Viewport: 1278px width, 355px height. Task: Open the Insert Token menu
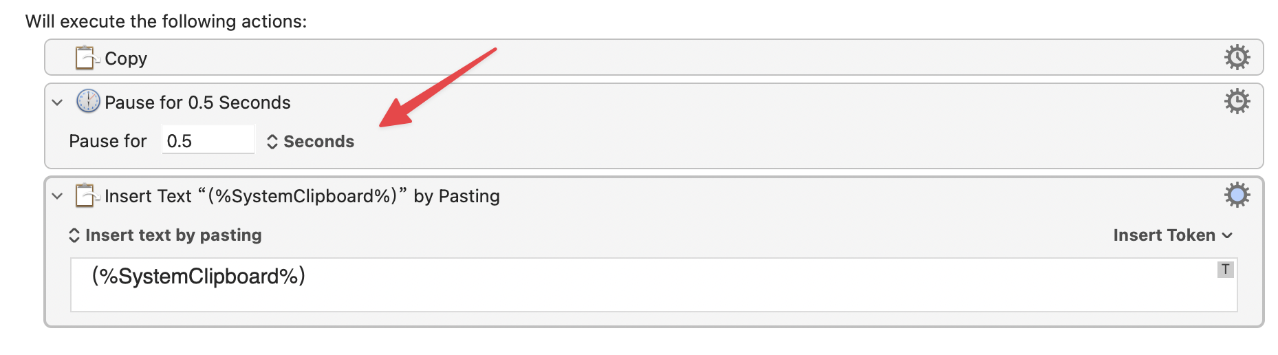tap(1173, 235)
